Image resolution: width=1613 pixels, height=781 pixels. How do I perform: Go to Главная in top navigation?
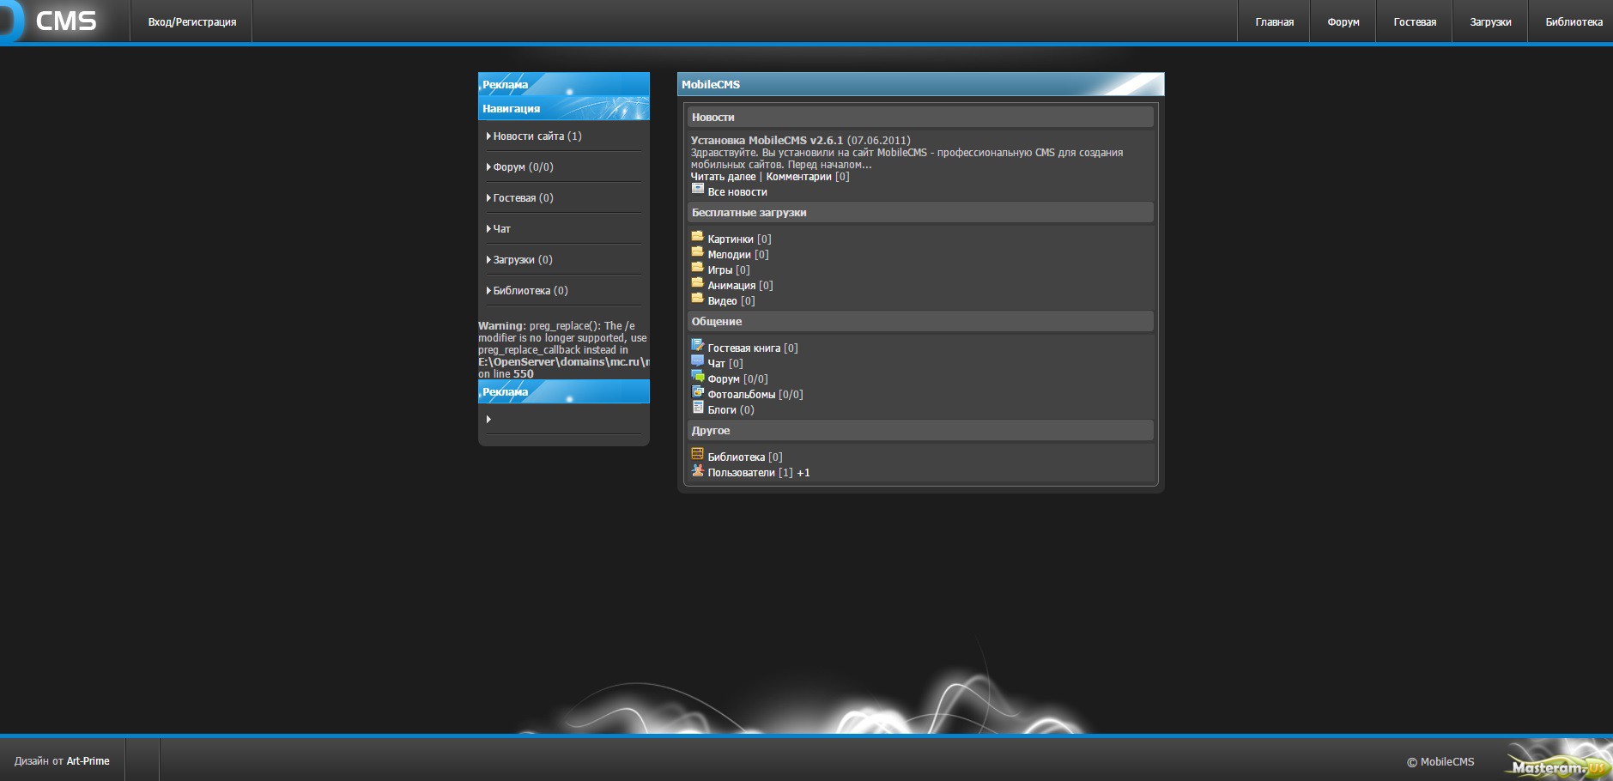point(1274,22)
